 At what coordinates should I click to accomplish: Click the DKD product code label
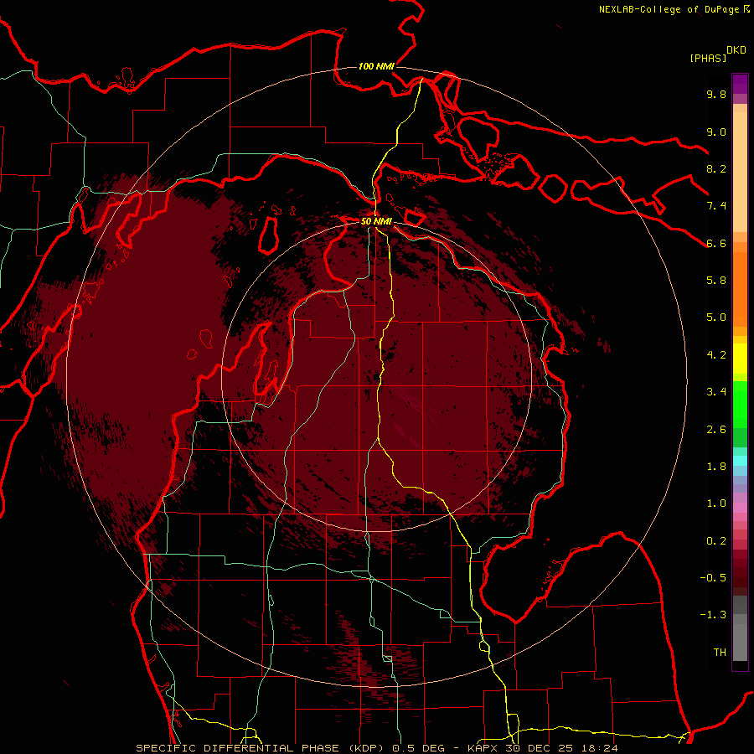point(736,50)
